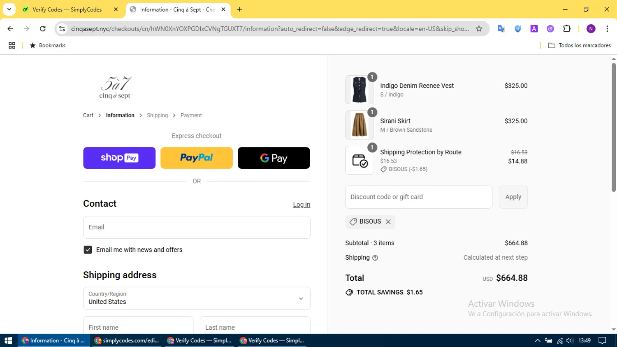Click the $664.88 total amount
The image size is (617, 347).
[x=512, y=278]
